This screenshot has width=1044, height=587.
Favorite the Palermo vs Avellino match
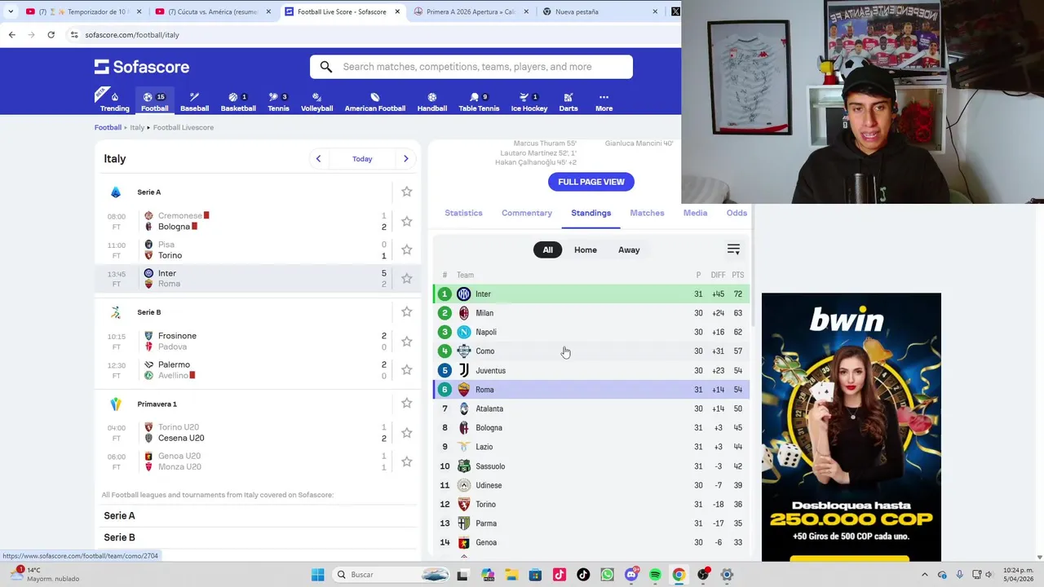406,369
